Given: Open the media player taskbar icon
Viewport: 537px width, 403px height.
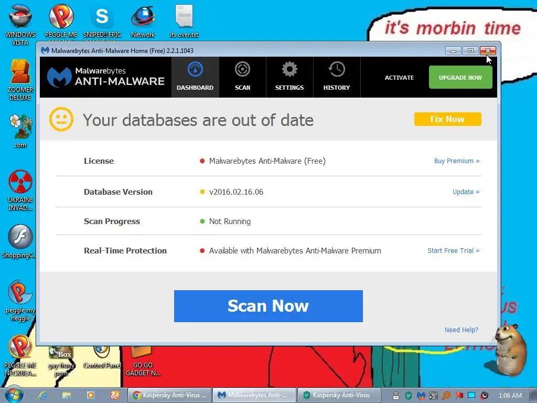Looking at the screenshot, I should (90, 395).
